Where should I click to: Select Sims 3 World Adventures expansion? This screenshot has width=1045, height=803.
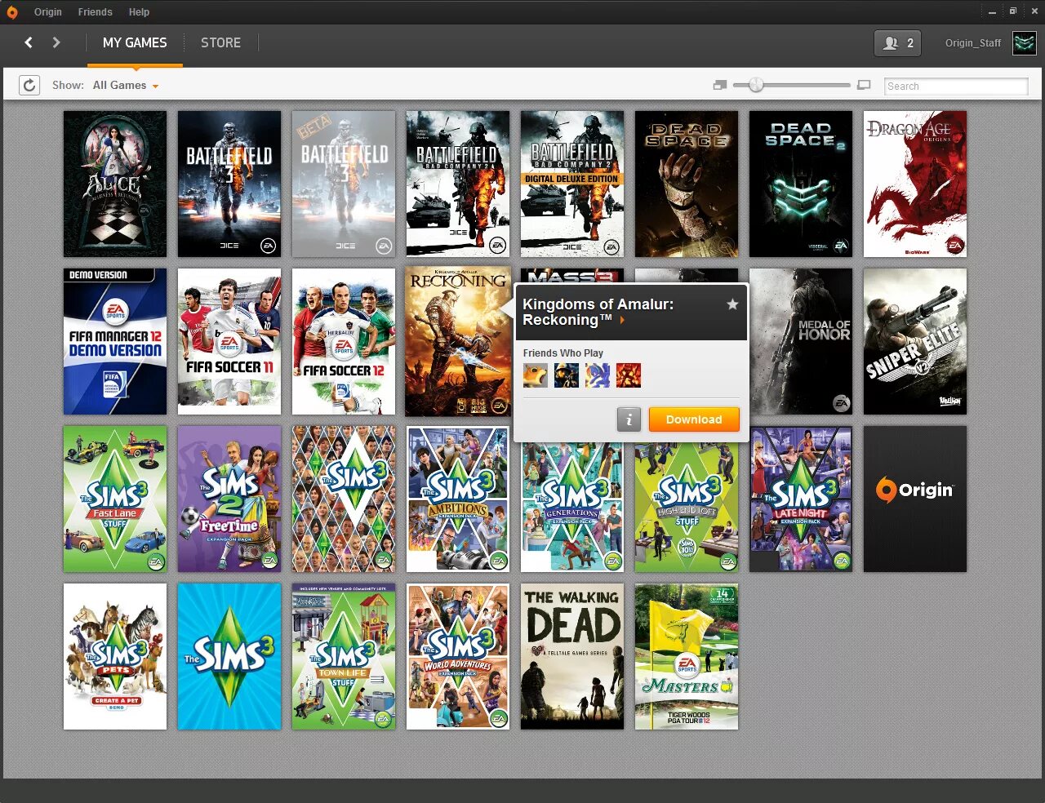pyautogui.click(x=458, y=657)
